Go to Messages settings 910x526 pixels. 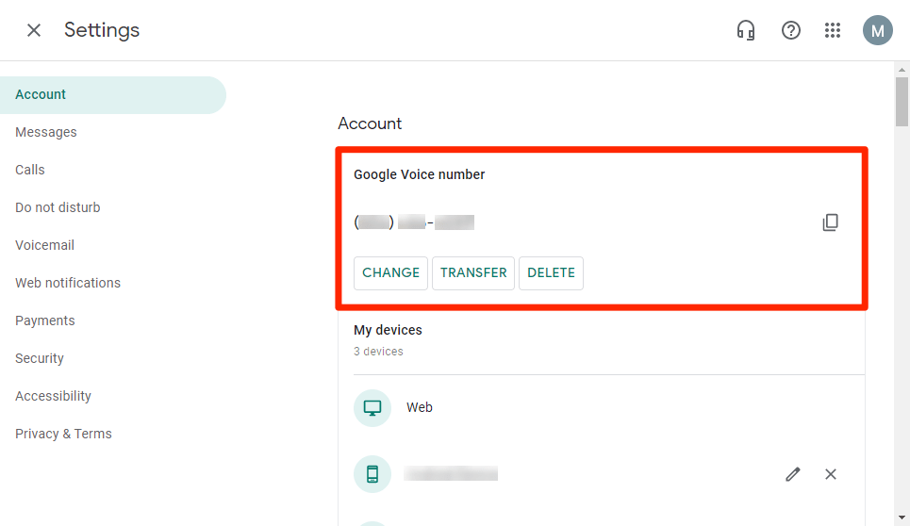coord(46,132)
